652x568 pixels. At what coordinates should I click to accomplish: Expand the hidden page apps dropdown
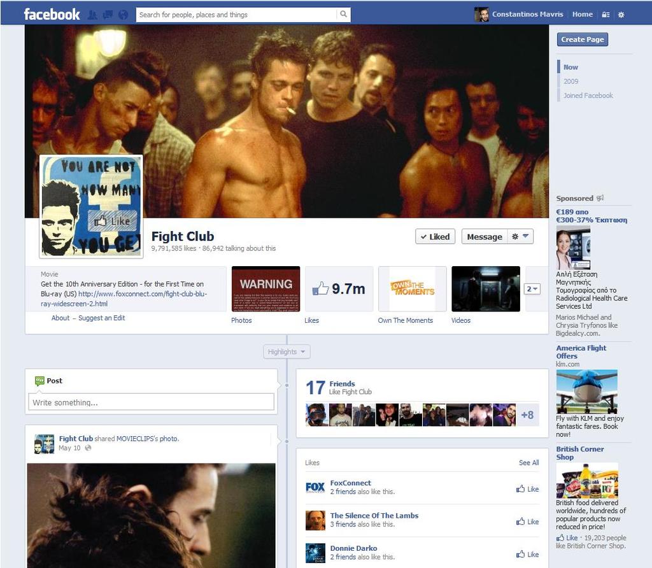coord(532,288)
